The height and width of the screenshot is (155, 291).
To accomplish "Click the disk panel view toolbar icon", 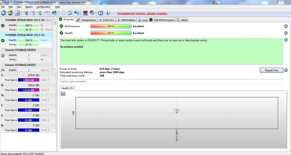I will pos(17,13).
